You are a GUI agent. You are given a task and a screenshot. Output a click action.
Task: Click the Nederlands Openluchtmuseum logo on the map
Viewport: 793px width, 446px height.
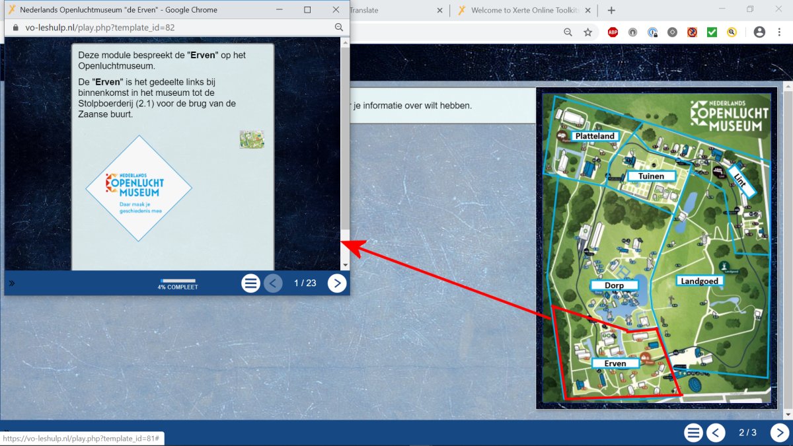click(x=730, y=116)
